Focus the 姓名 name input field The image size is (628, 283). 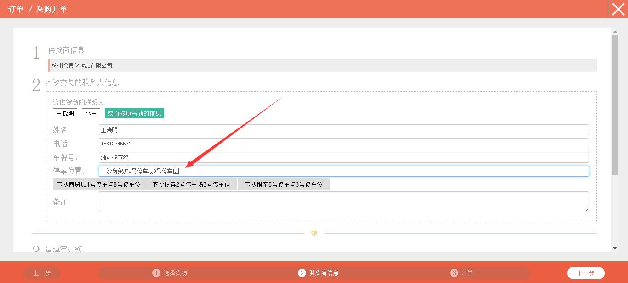pos(343,130)
